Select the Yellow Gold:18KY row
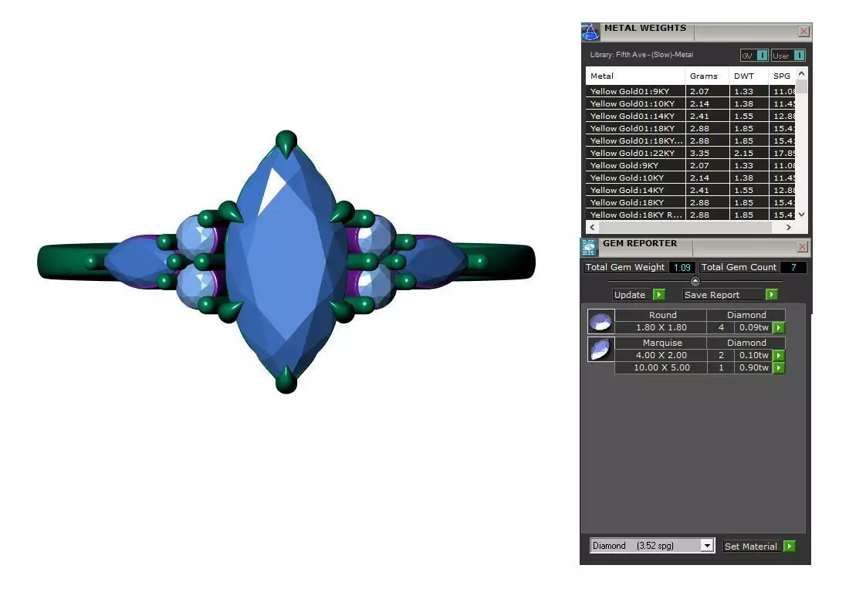 pyautogui.click(x=690, y=202)
